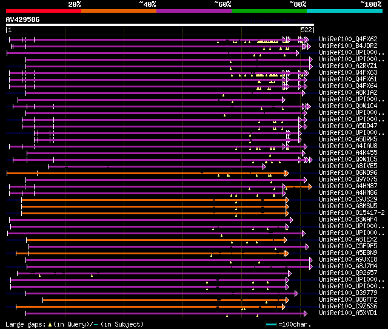Click the UniRef100_A8J7M4 entry
The image size is (388, 329).
click(x=348, y=266)
